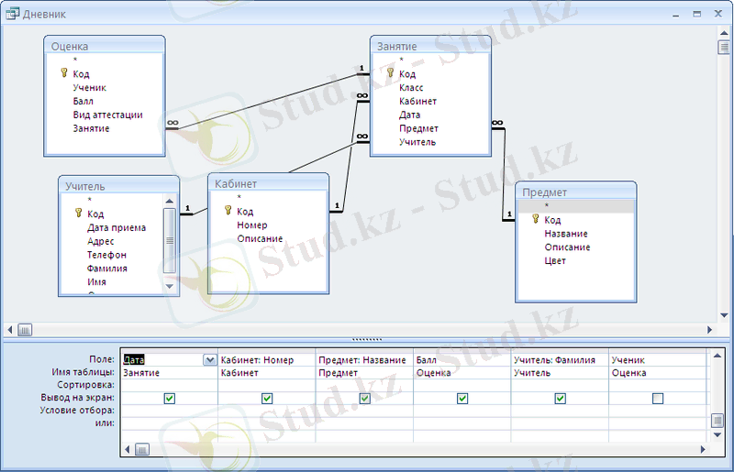Viewport: 734px width, 472px height.
Task: Click the Учитель field list scrollbar thumb
Action: coord(170,240)
